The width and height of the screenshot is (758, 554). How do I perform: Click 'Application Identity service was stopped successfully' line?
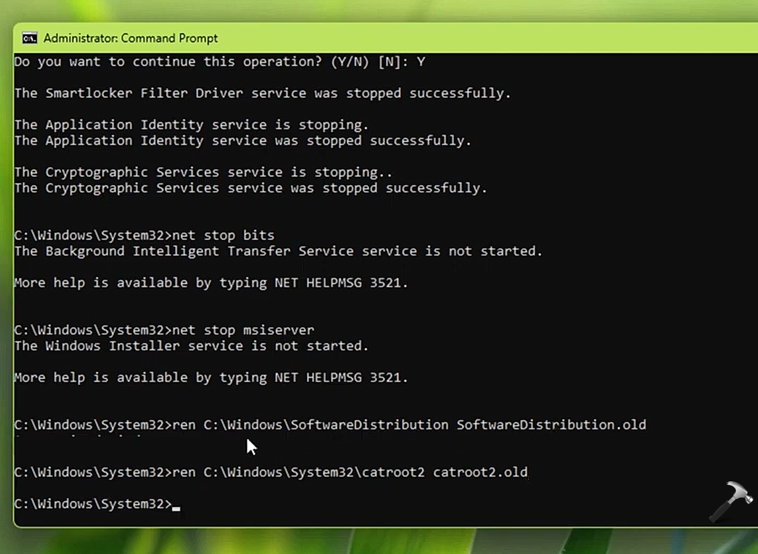point(242,141)
